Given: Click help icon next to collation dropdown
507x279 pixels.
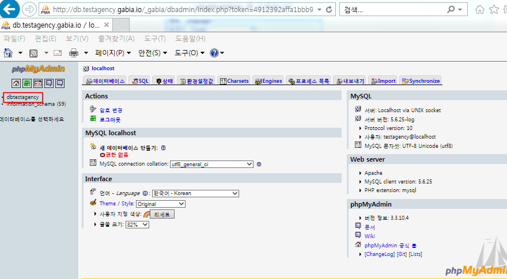Looking at the screenshot, I should 259,165.
